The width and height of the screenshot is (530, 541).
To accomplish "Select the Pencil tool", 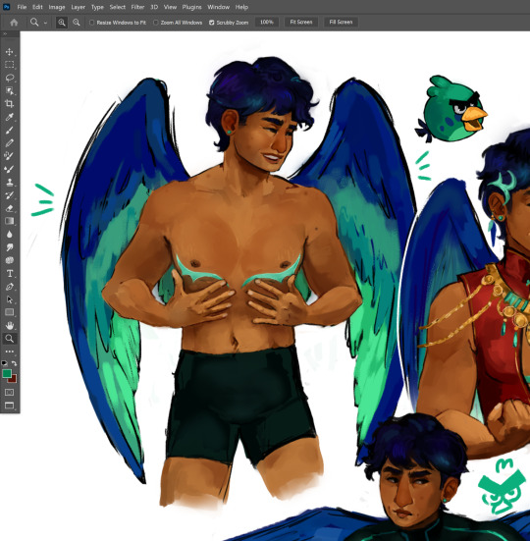I will 9,142.
